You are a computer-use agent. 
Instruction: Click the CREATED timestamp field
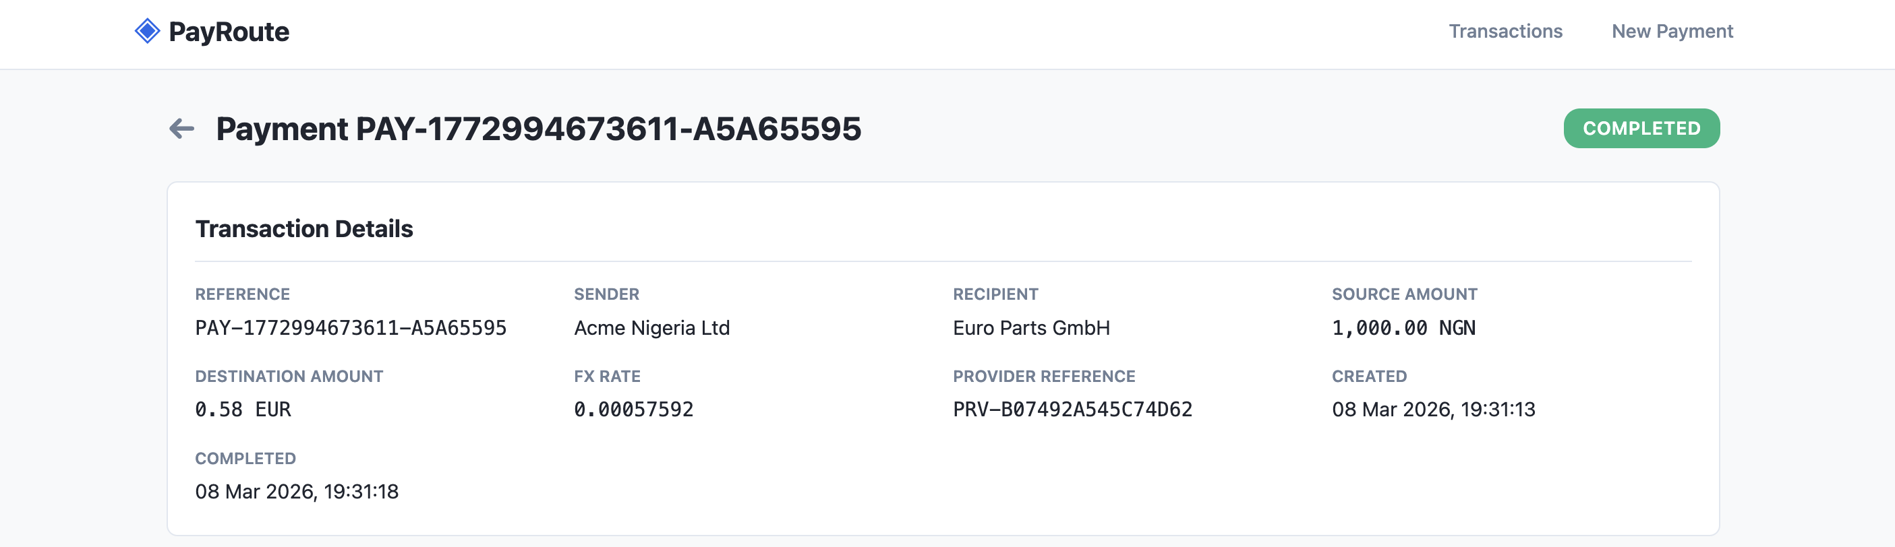1434,411
